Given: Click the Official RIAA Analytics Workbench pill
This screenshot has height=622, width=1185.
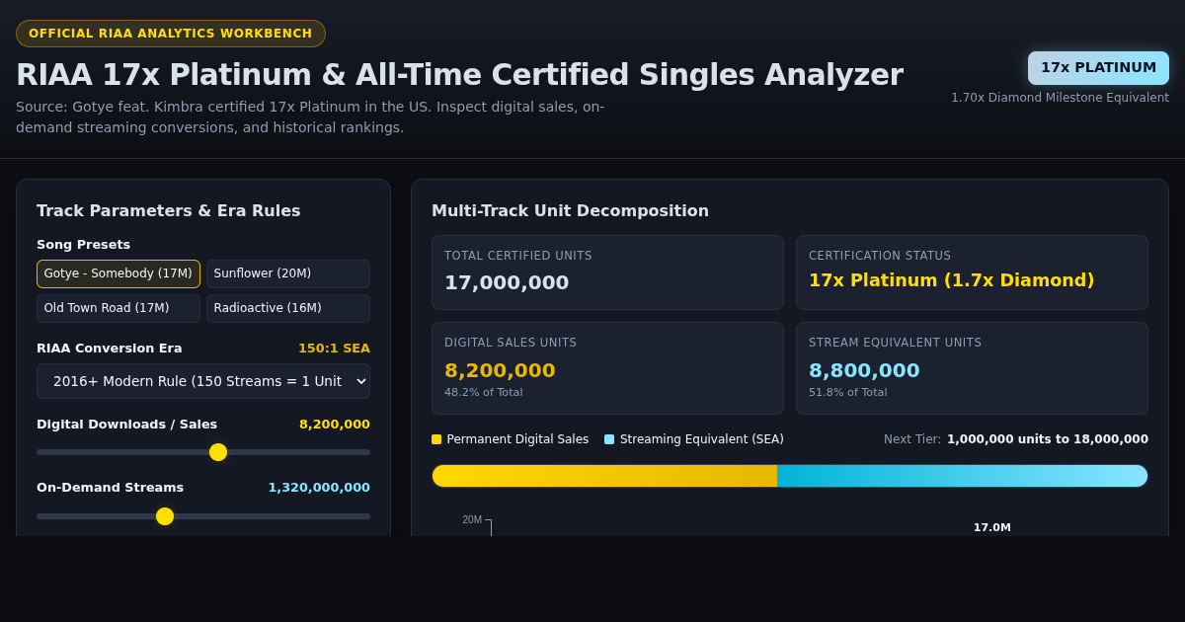Looking at the screenshot, I should tap(171, 34).
